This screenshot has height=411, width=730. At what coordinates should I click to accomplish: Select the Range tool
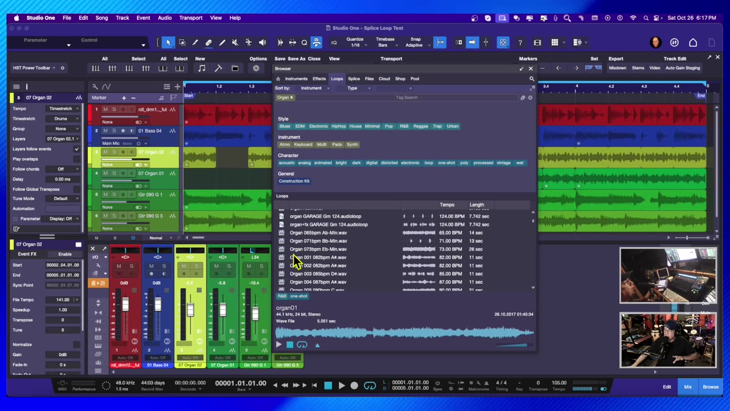pyautogui.click(x=182, y=42)
